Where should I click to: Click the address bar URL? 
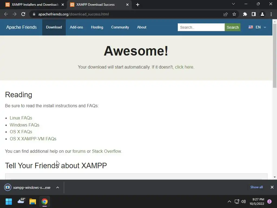tap(74, 14)
